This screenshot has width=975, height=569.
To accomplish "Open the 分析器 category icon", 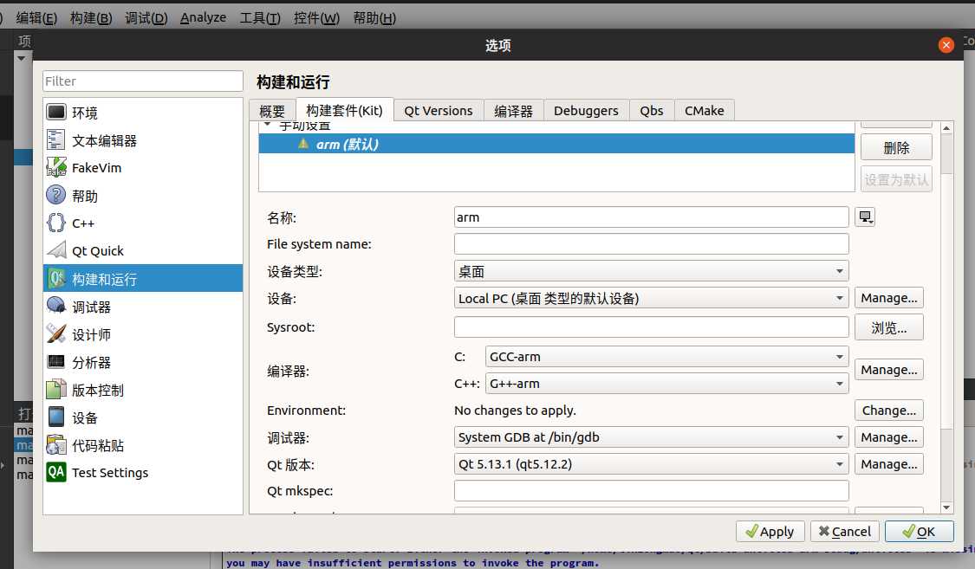I will point(56,361).
